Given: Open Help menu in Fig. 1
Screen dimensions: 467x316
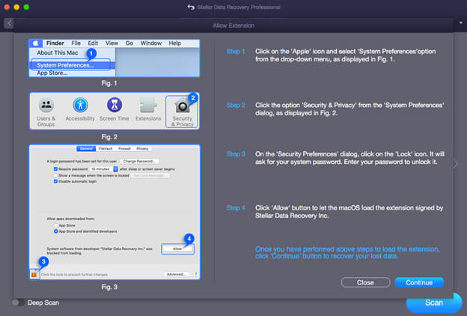Looking at the screenshot, I should pos(175,43).
